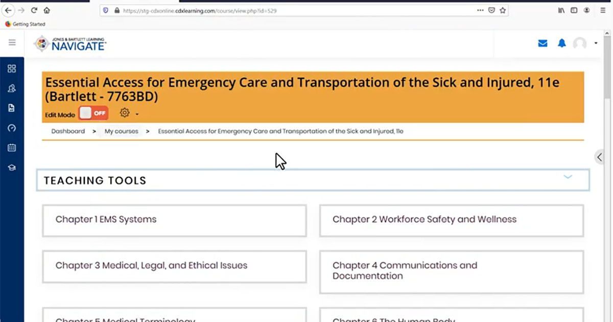This screenshot has height=322, width=613.
Task: Go to My courses breadcrumb
Action: (x=122, y=131)
